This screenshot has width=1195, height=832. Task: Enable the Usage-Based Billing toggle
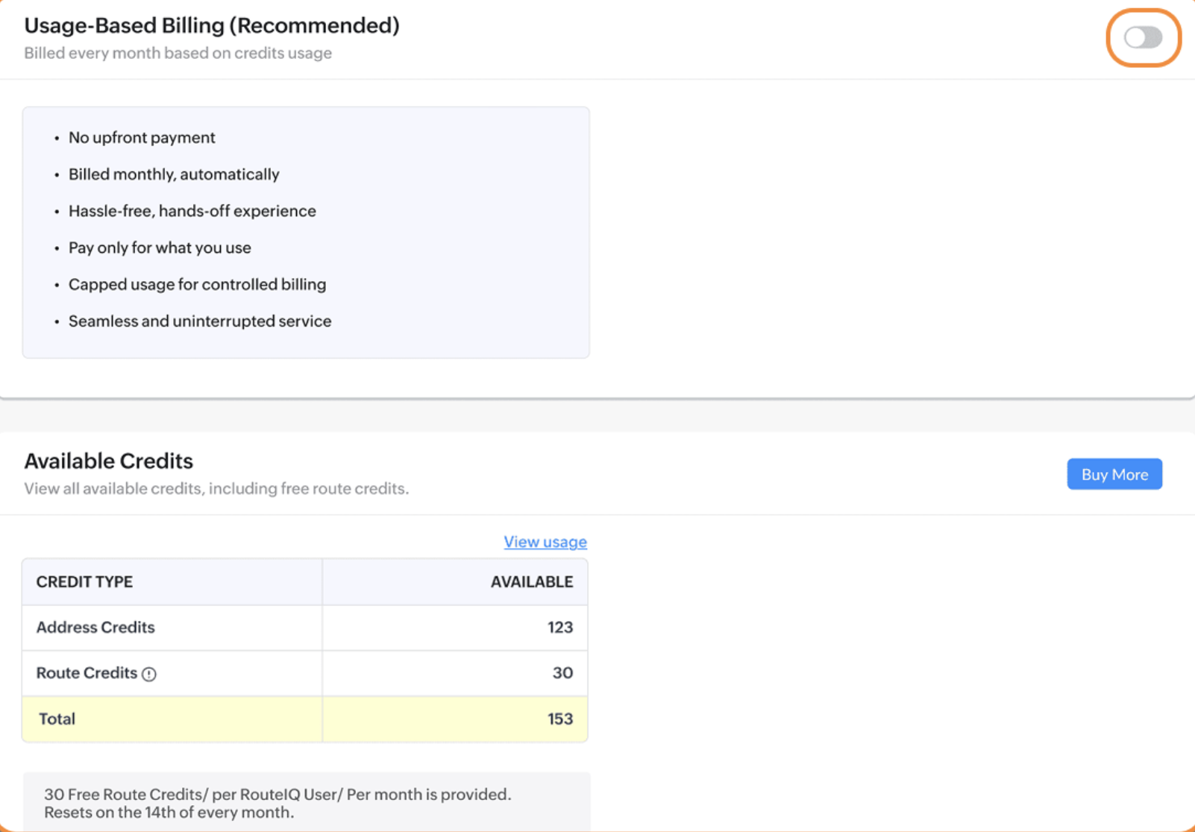pyautogui.click(x=1143, y=37)
